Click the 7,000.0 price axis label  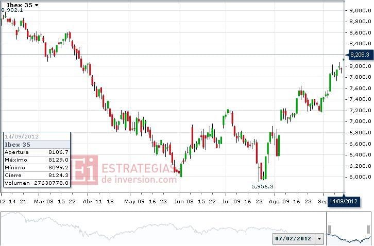(x=360, y=121)
